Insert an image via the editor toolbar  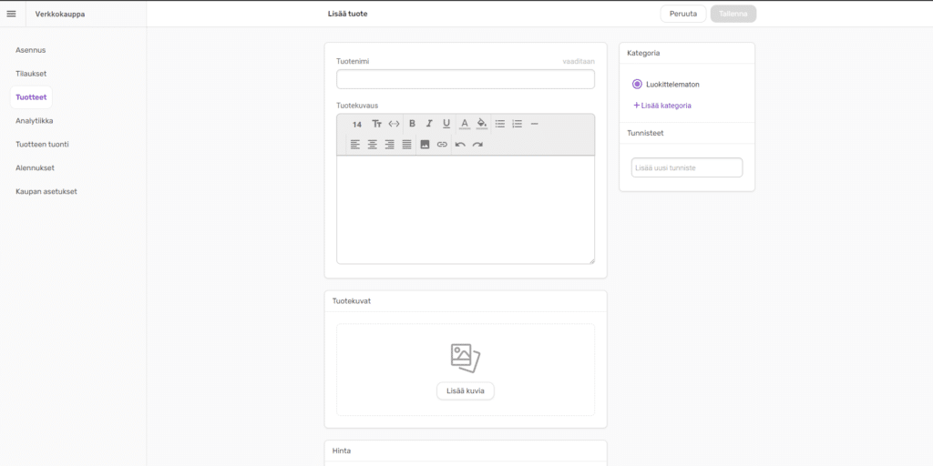(x=425, y=145)
